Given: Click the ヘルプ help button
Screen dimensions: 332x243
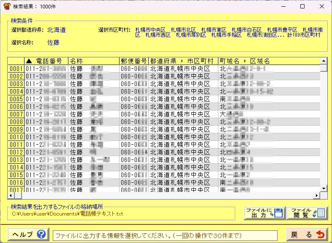Looking at the screenshot, I should click(28, 234).
